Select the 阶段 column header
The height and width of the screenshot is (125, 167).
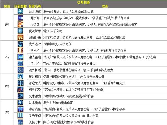point(7,6)
